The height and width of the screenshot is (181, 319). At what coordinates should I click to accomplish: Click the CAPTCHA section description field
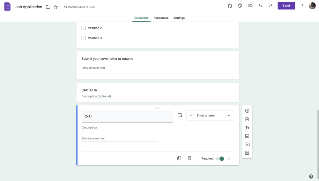click(x=96, y=96)
